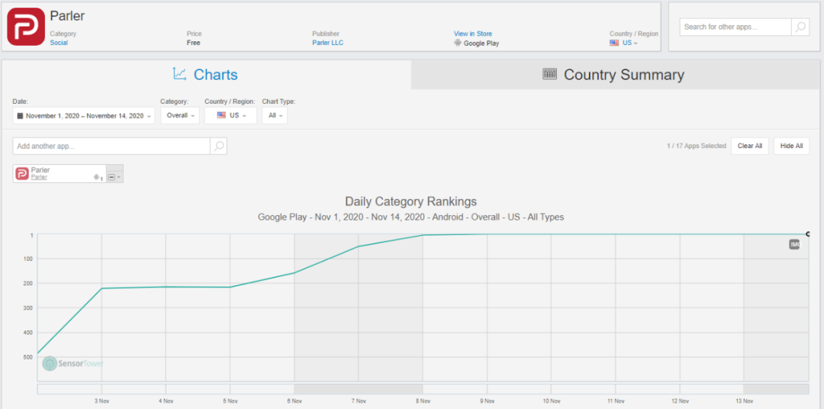Click the chart line endpoint marker
Screen dimensions: 824x409
808,234
